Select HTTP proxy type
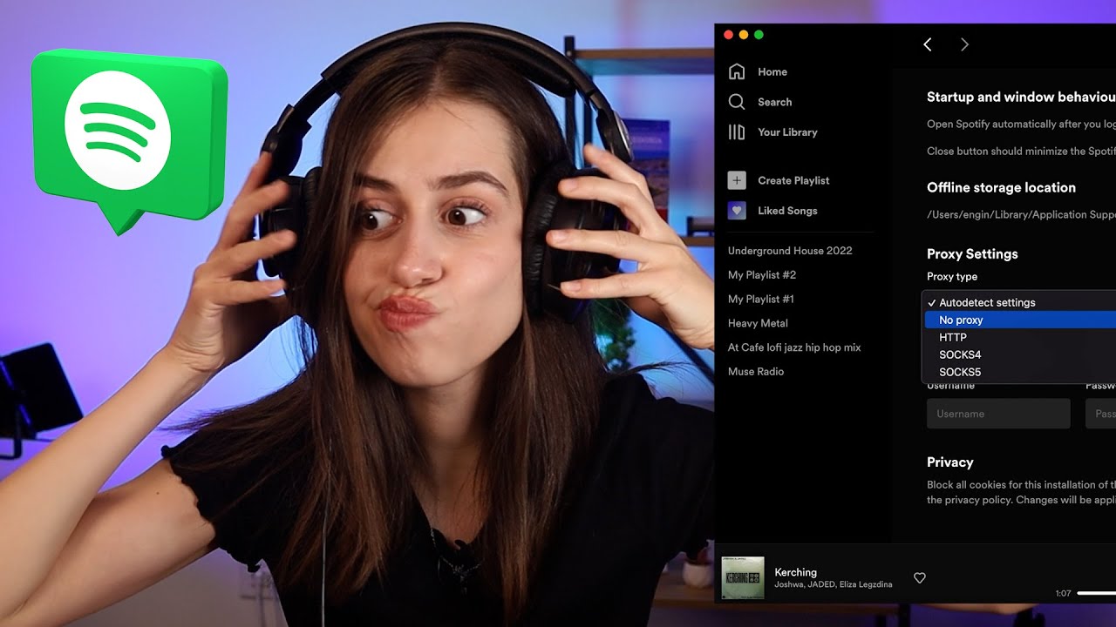Viewport: 1116px width, 627px height. point(1020,337)
